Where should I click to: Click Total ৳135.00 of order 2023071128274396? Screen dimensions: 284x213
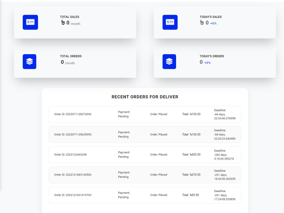coord(191,114)
